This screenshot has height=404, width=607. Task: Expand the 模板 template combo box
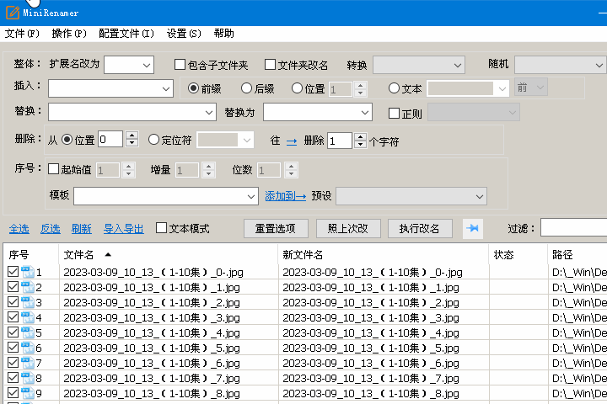251,196
